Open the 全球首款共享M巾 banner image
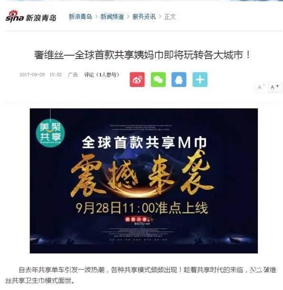Image resolution: width=283 pixels, height=290 pixels. point(143,181)
